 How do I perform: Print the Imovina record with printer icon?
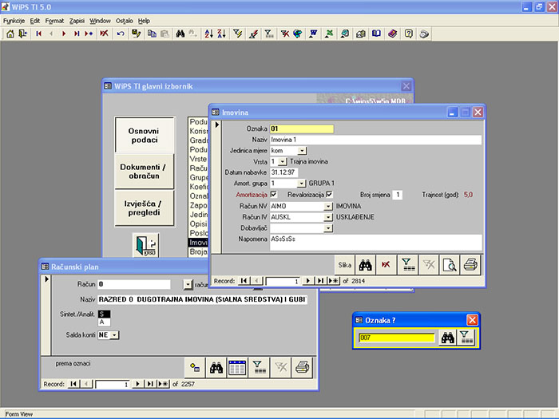pos(470,265)
